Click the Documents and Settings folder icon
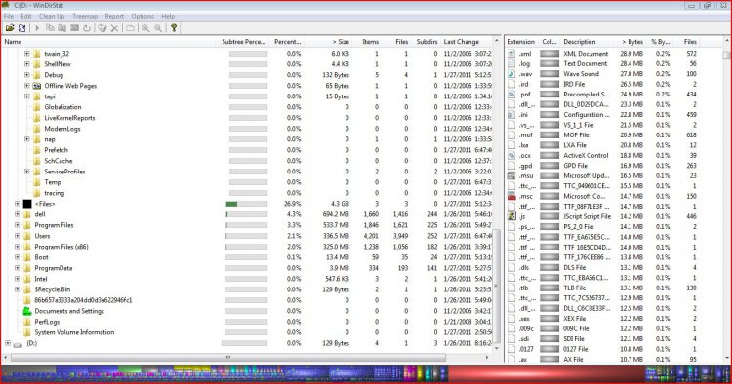 coord(27,311)
